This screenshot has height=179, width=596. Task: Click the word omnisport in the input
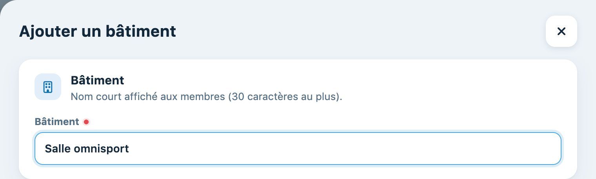click(x=102, y=149)
